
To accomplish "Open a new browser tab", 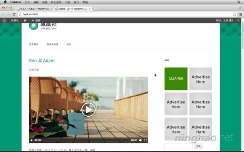I will (96, 9).
